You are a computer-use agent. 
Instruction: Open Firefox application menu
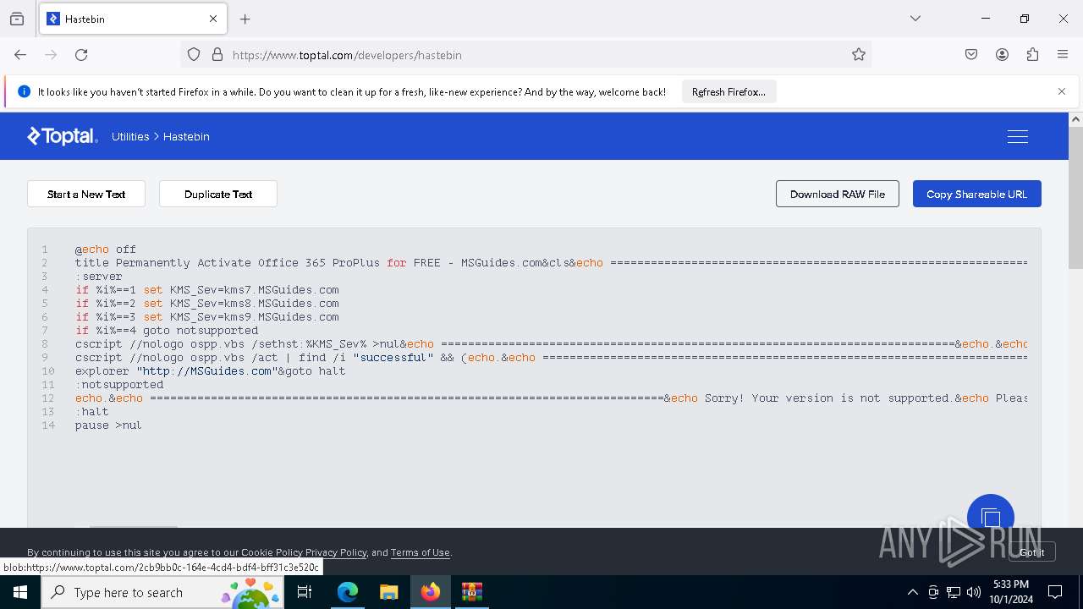point(1063,55)
